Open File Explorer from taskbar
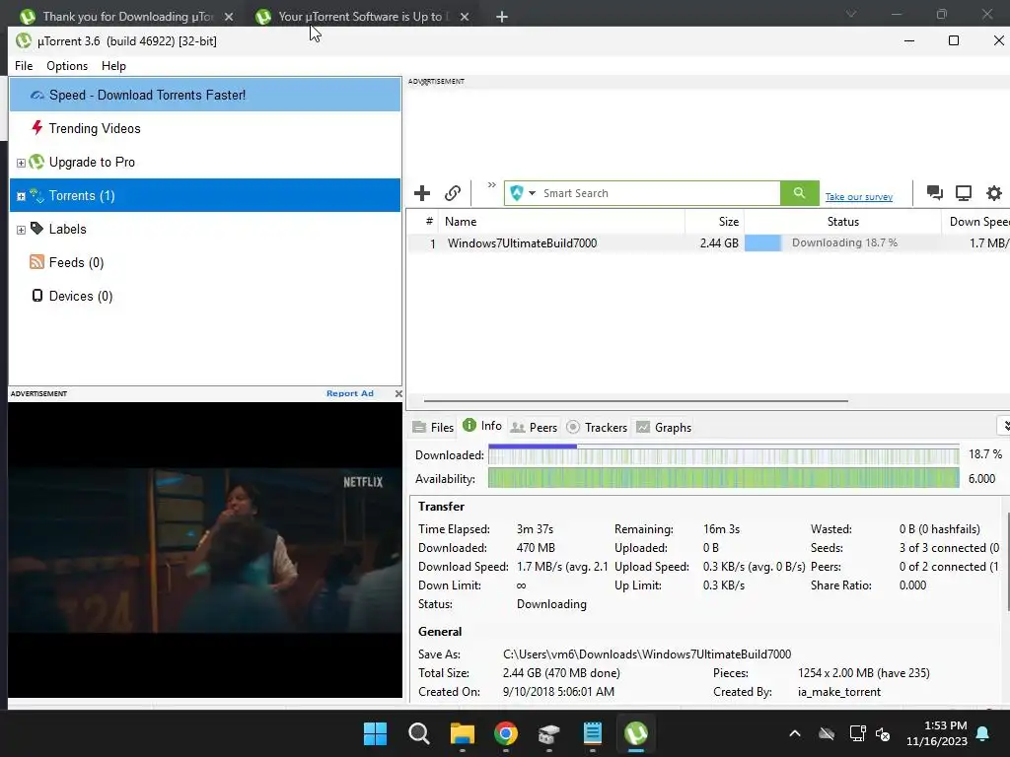Image resolution: width=1010 pixels, height=757 pixels. (463, 733)
